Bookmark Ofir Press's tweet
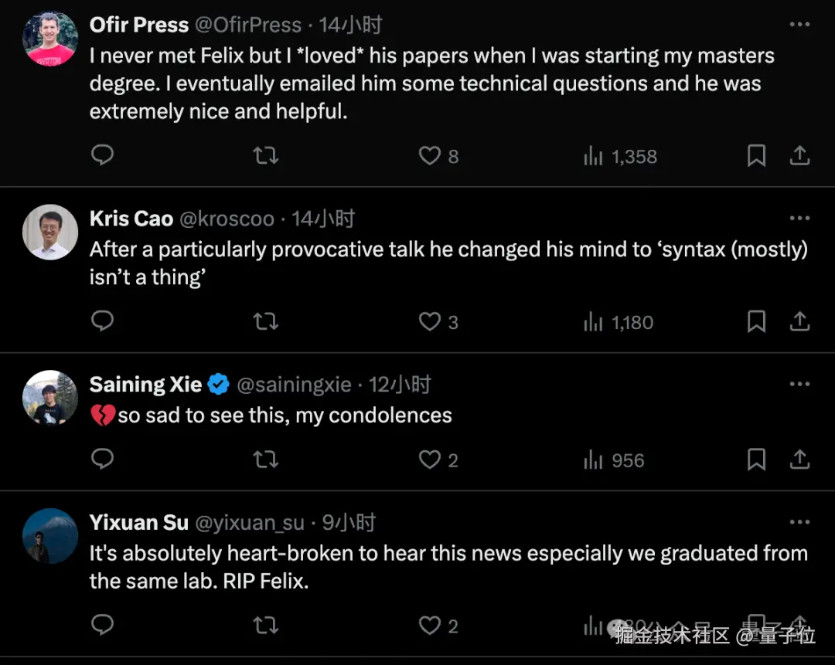This screenshot has width=835, height=665. [756, 156]
